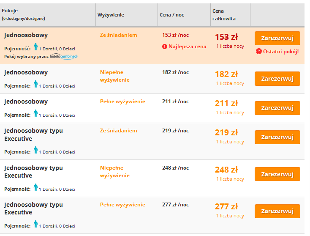
Task: Click Ze śniadaniem in the 219 zł row
Action: [118, 131]
